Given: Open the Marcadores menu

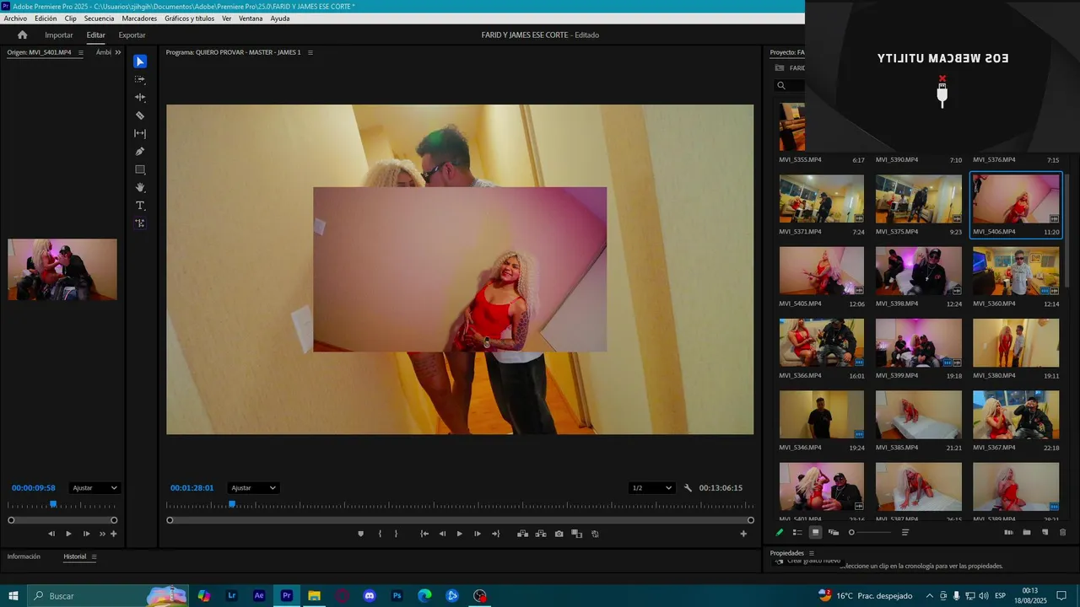Looking at the screenshot, I should [139, 19].
